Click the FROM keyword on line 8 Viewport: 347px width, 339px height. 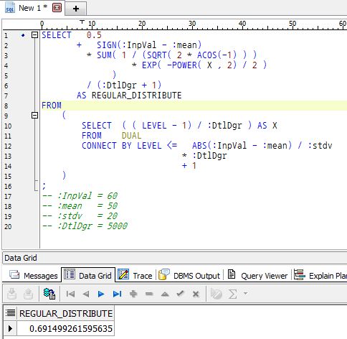pos(52,106)
